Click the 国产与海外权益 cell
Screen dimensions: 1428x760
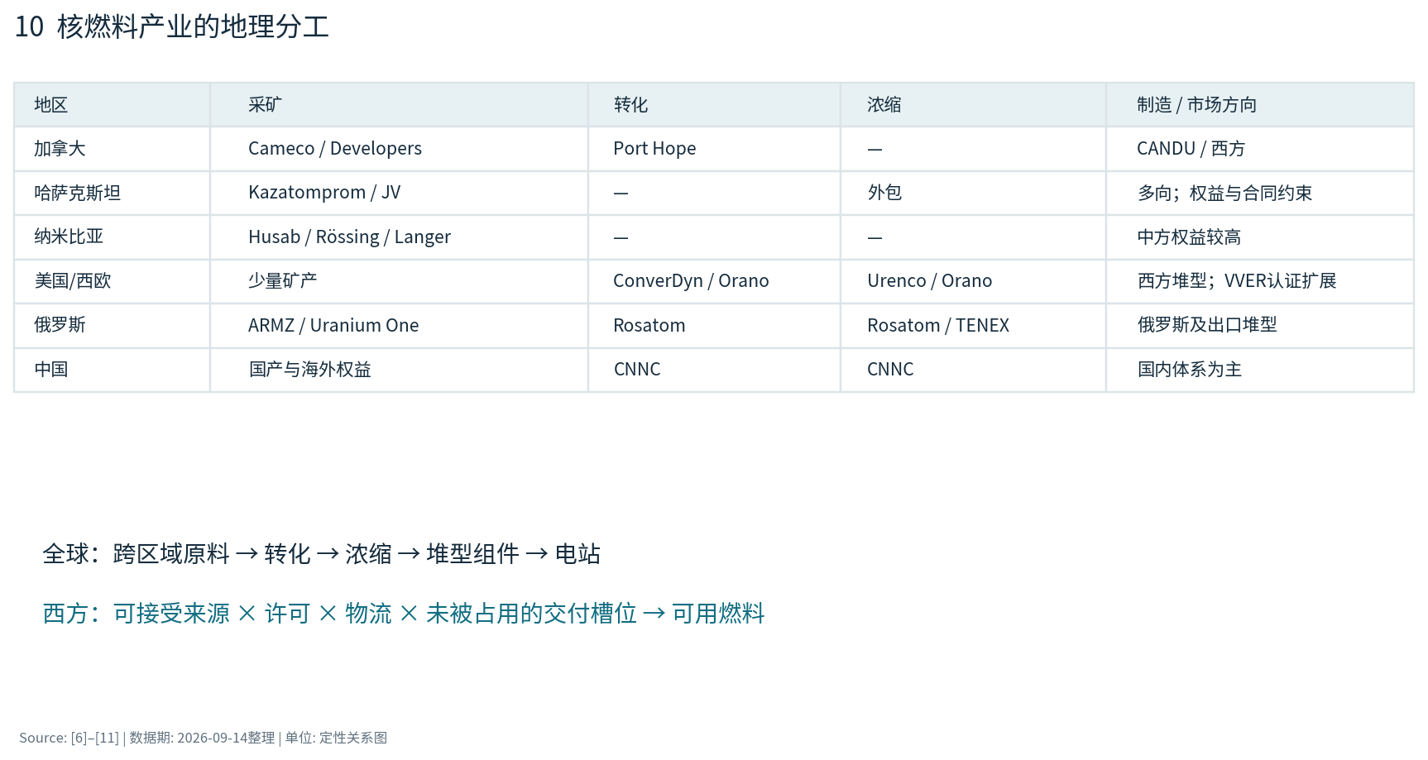coord(399,370)
